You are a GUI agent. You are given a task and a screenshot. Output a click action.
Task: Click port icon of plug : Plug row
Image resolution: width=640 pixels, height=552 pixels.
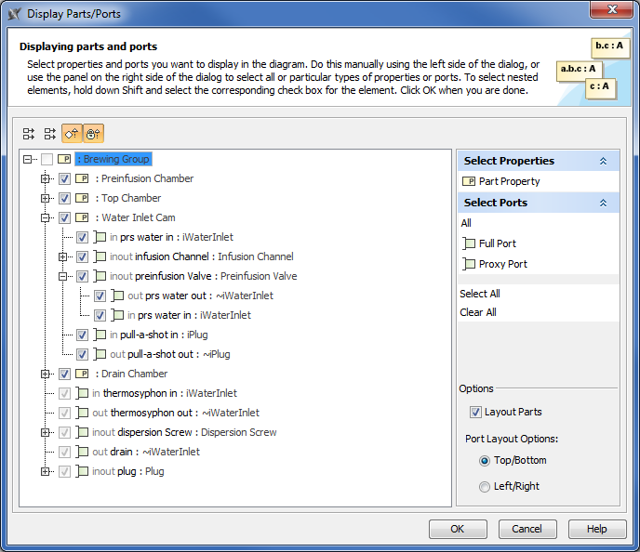coord(82,472)
